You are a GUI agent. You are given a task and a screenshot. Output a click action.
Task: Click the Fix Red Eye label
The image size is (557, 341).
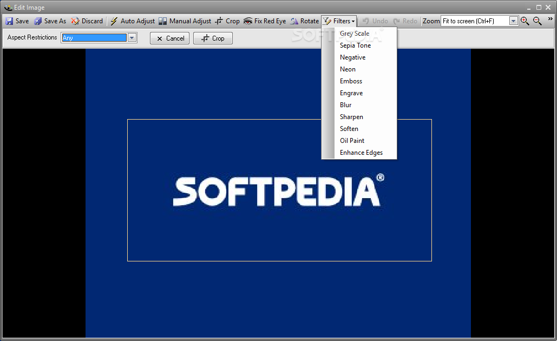coord(270,21)
